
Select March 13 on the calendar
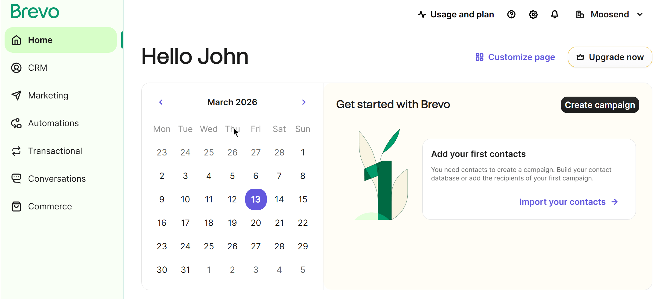point(256,199)
